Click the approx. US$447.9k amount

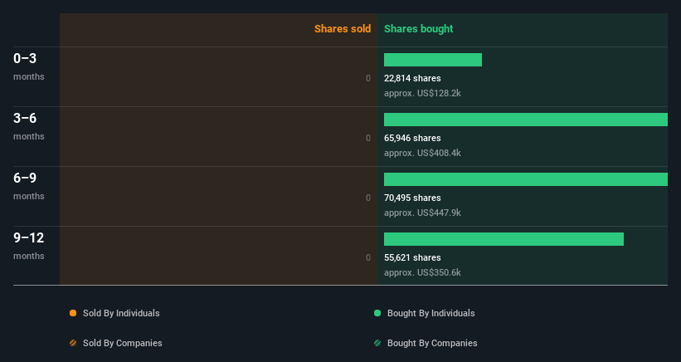click(422, 213)
